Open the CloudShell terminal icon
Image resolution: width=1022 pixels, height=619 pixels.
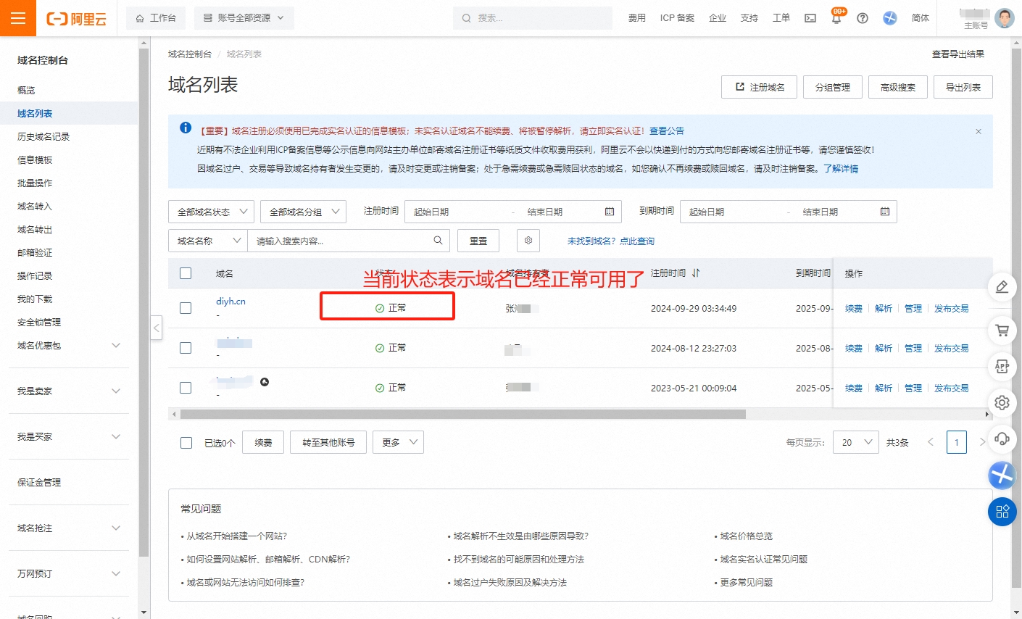point(810,17)
